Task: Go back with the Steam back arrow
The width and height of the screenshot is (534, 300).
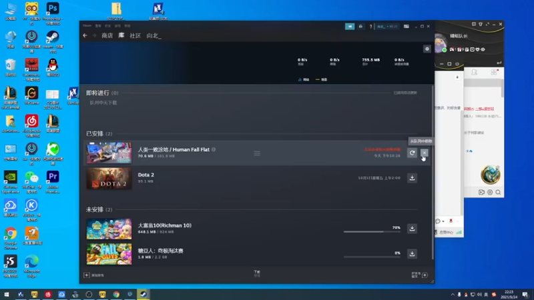Action: [85, 35]
